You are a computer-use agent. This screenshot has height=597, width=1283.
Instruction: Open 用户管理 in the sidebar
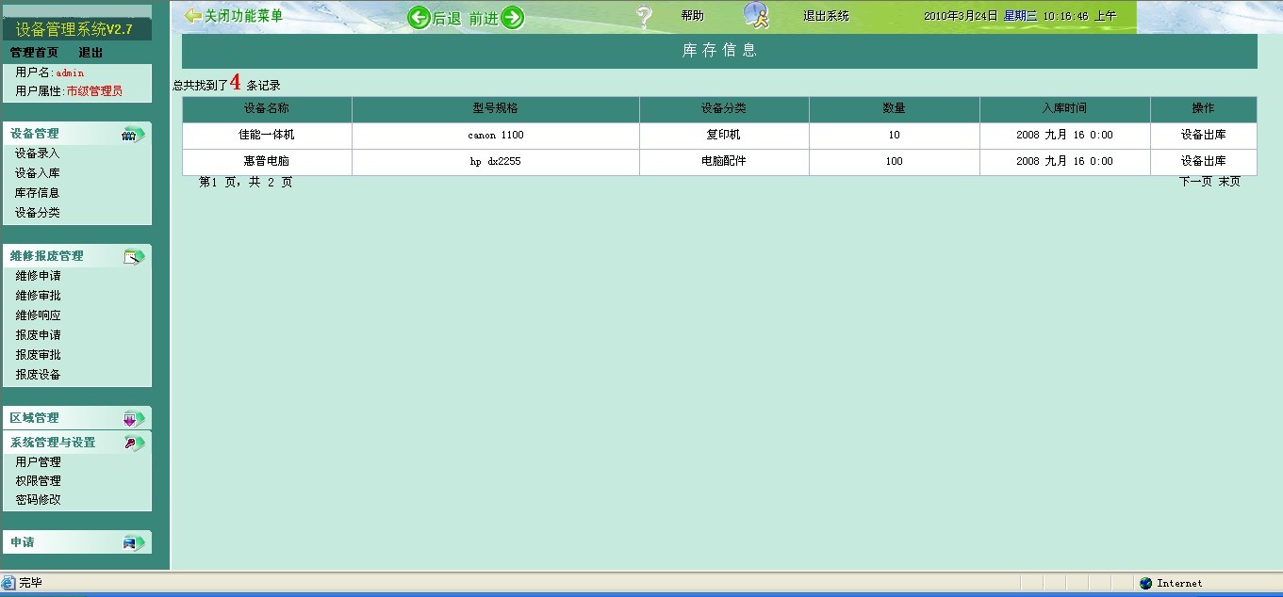coord(39,462)
